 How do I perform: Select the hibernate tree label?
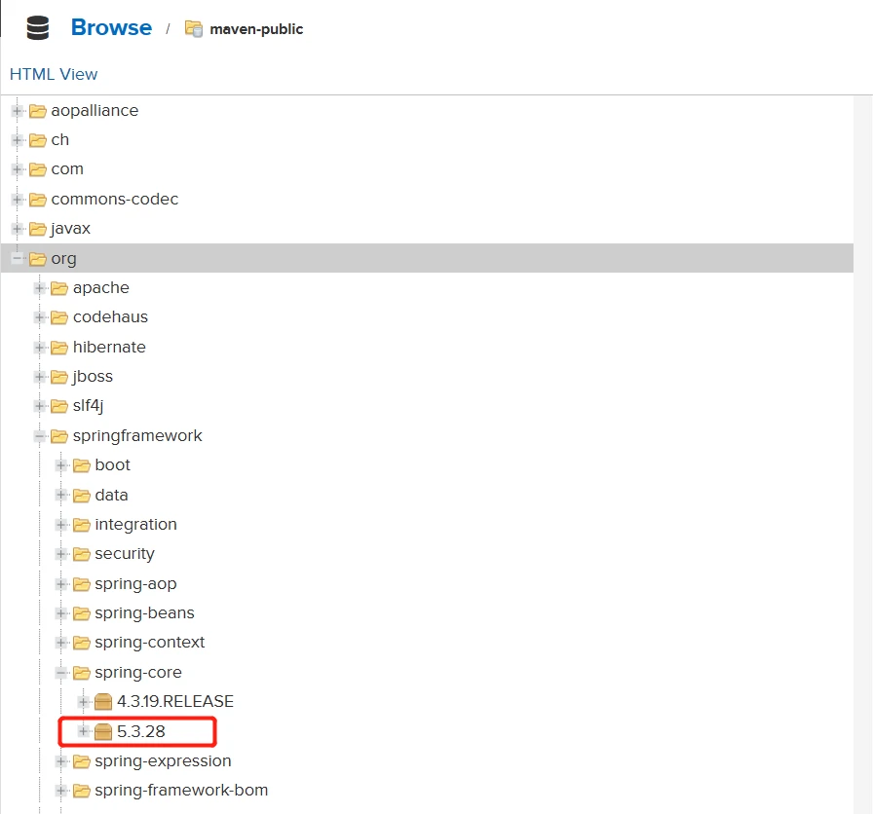pos(109,348)
